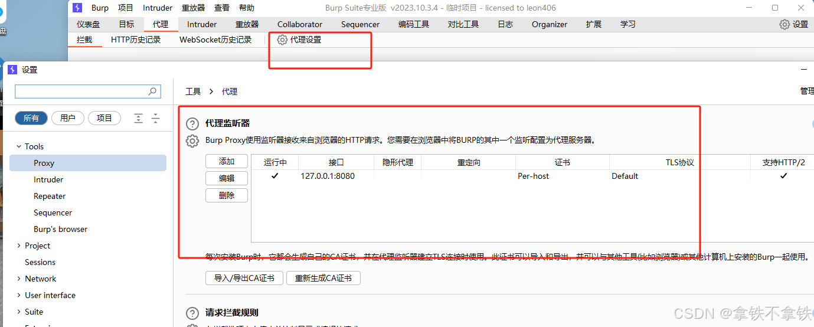Select the 项目 filter pill

[104, 118]
